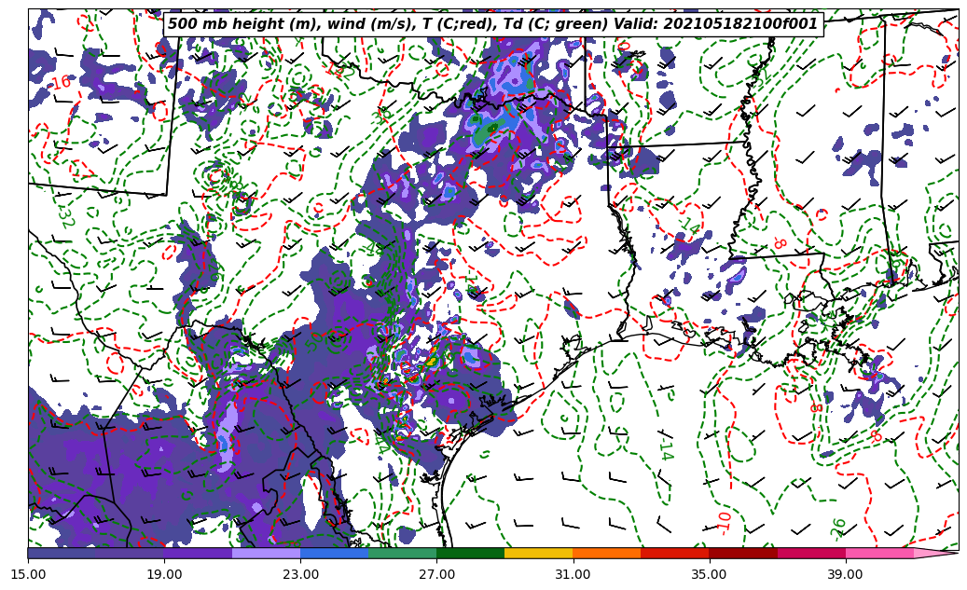Click the yellow colorbar segment

pos(538,554)
